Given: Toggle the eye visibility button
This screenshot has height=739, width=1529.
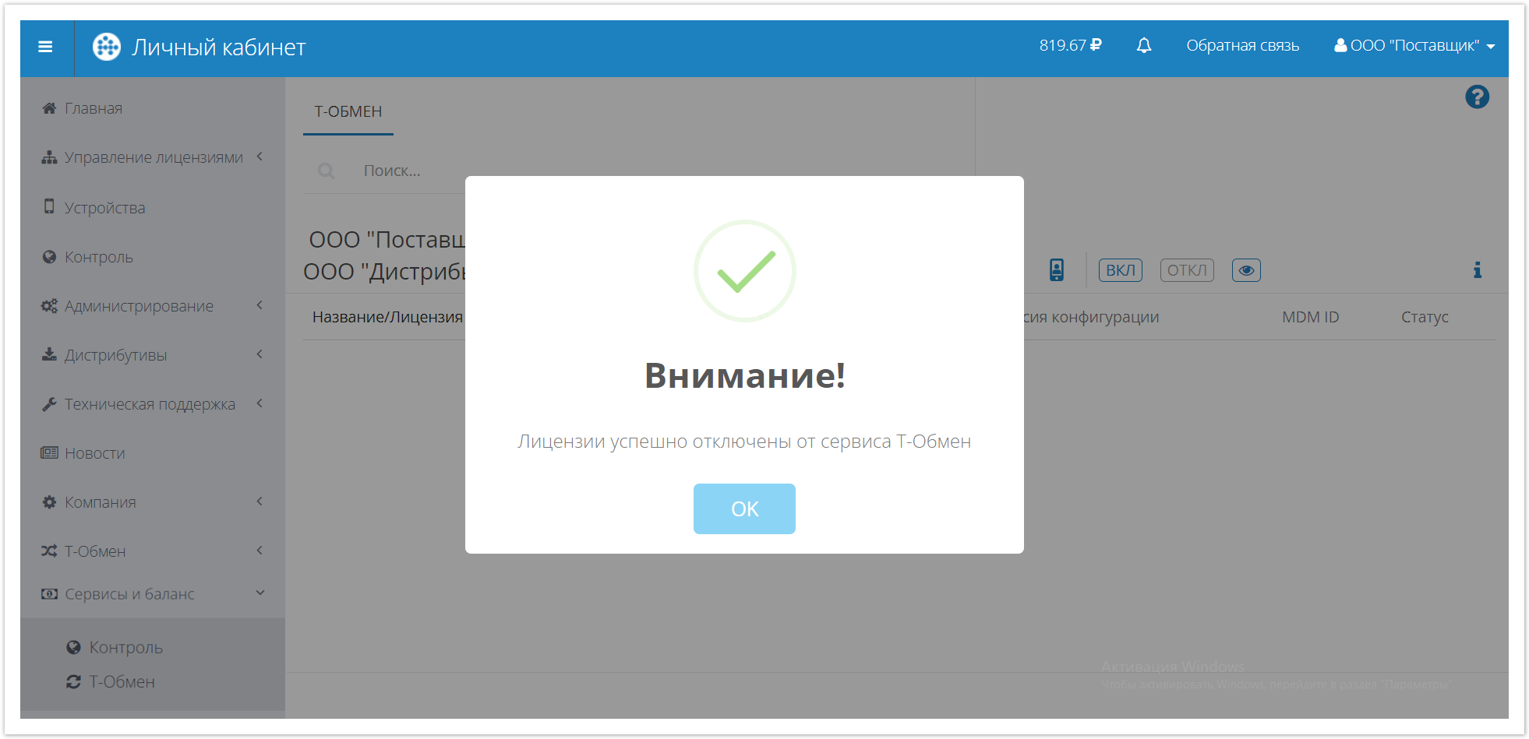Looking at the screenshot, I should click(x=1245, y=270).
